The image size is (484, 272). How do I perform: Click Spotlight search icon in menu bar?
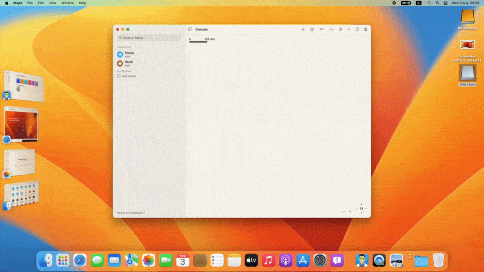click(437, 3)
